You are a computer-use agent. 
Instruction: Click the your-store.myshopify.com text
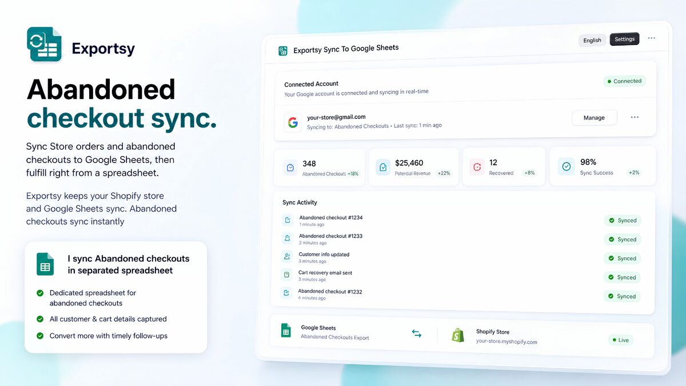pos(506,341)
